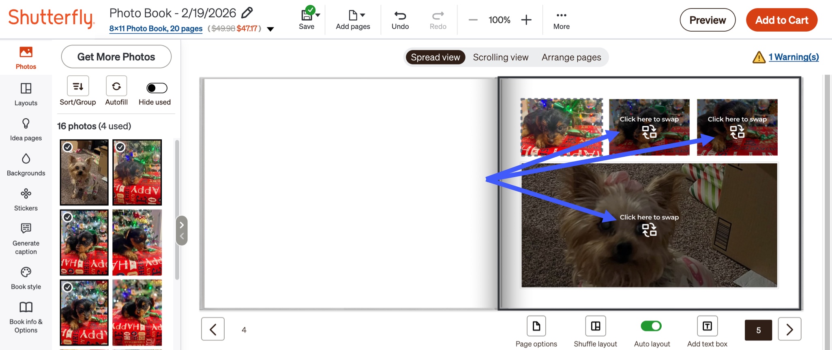Screen dimensions: 832x350
Task: Select the selected top-left photo on page 5
Action: (x=562, y=127)
